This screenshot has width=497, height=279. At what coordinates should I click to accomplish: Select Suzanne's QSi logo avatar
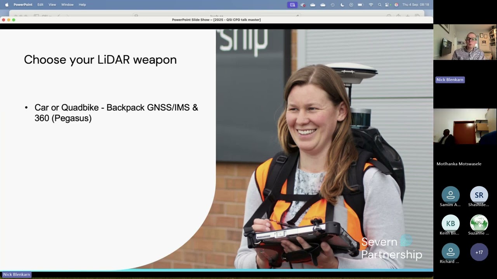click(x=479, y=224)
